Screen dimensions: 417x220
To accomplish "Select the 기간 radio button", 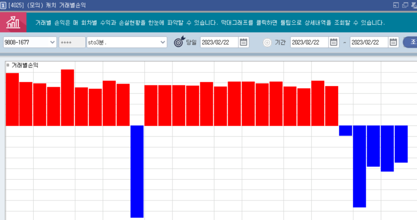I will pyautogui.click(x=267, y=43).
